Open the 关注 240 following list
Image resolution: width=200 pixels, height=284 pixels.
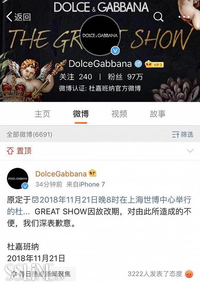tap(76, 77)
